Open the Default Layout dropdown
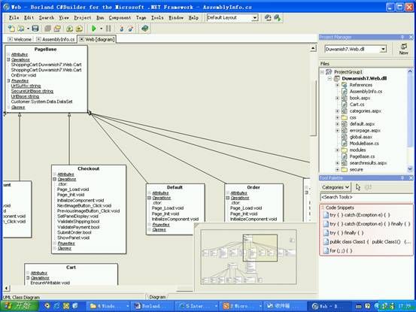 [x=255, y=18]
